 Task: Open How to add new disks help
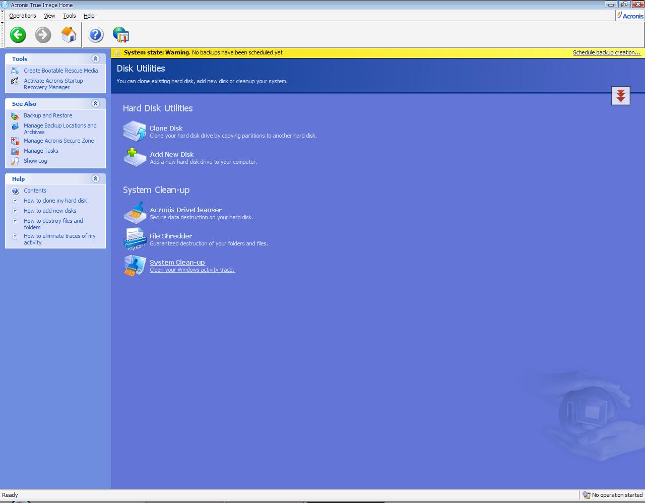coord(50,211)
